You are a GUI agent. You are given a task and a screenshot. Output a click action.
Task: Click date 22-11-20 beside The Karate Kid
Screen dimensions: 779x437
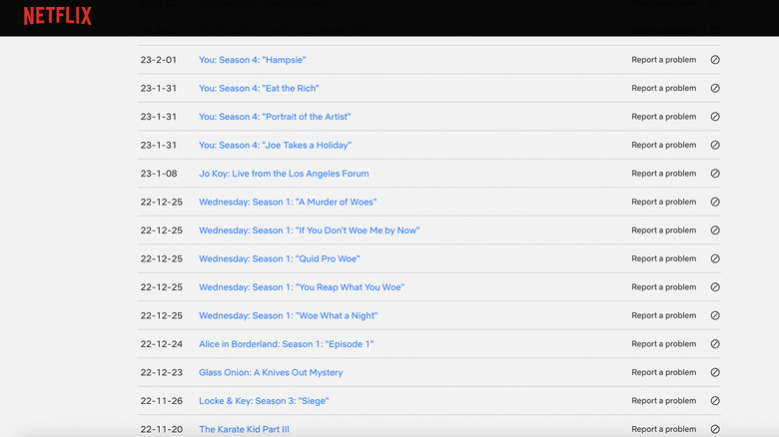[x=162, y=429]
